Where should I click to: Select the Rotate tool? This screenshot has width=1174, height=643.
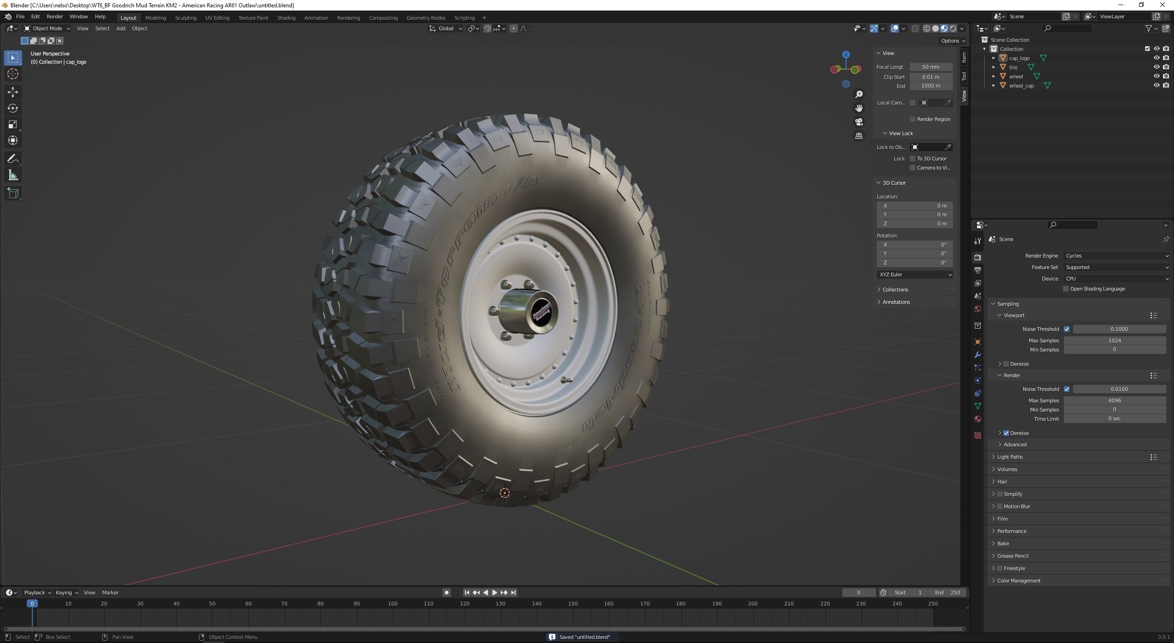(x=13, y=108)
